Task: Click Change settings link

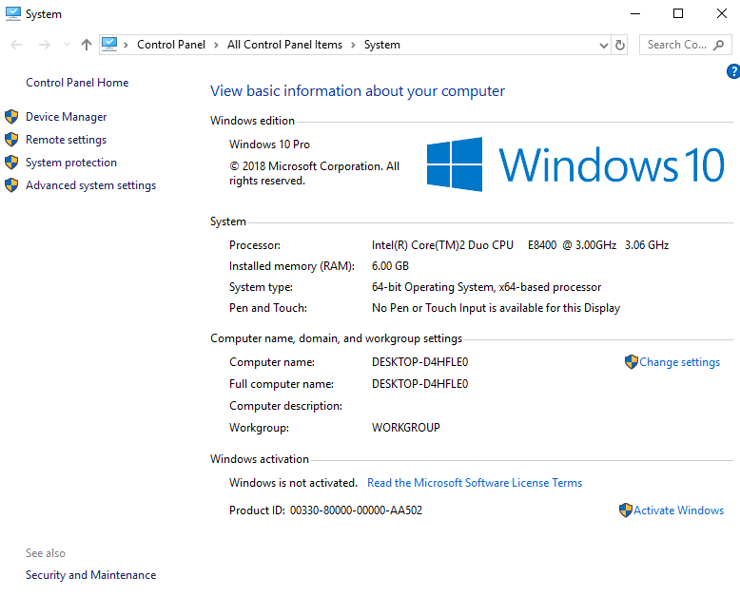Action: (x=679, y=362)
